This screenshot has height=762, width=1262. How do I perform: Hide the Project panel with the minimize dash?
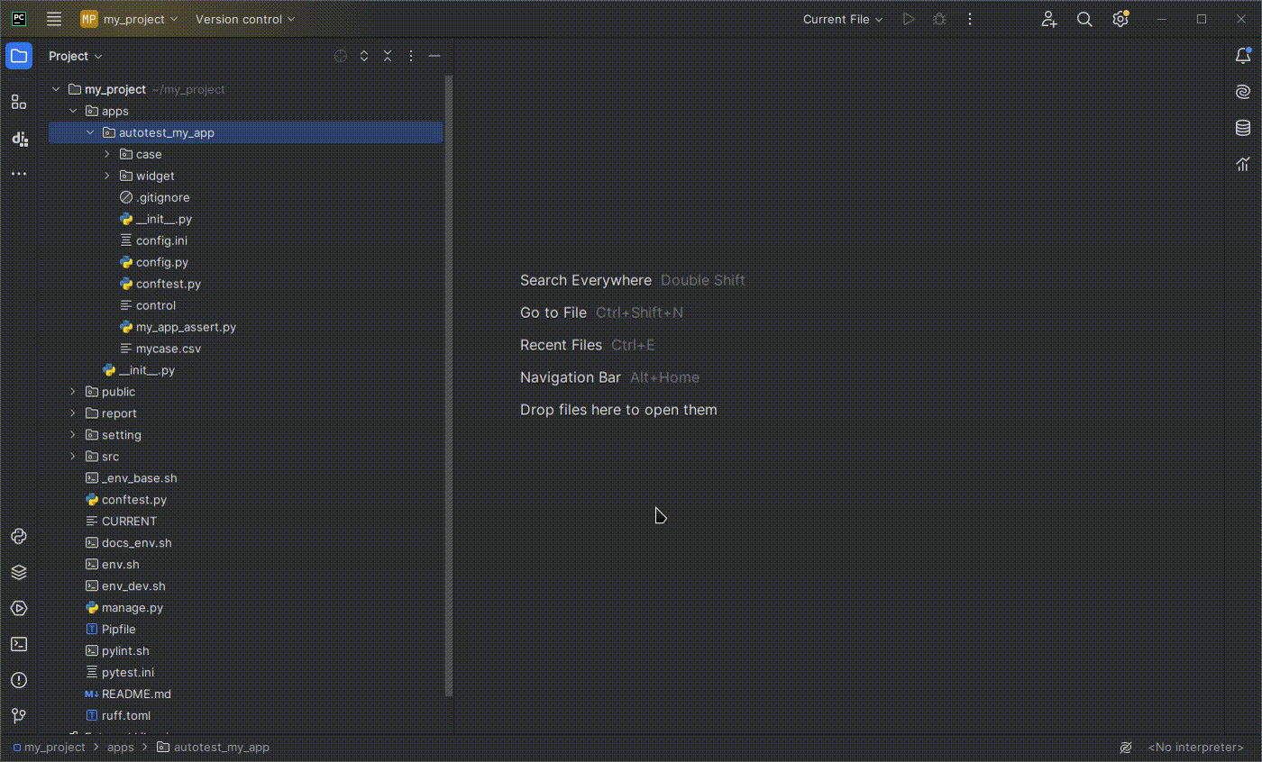tap(434, 56)
